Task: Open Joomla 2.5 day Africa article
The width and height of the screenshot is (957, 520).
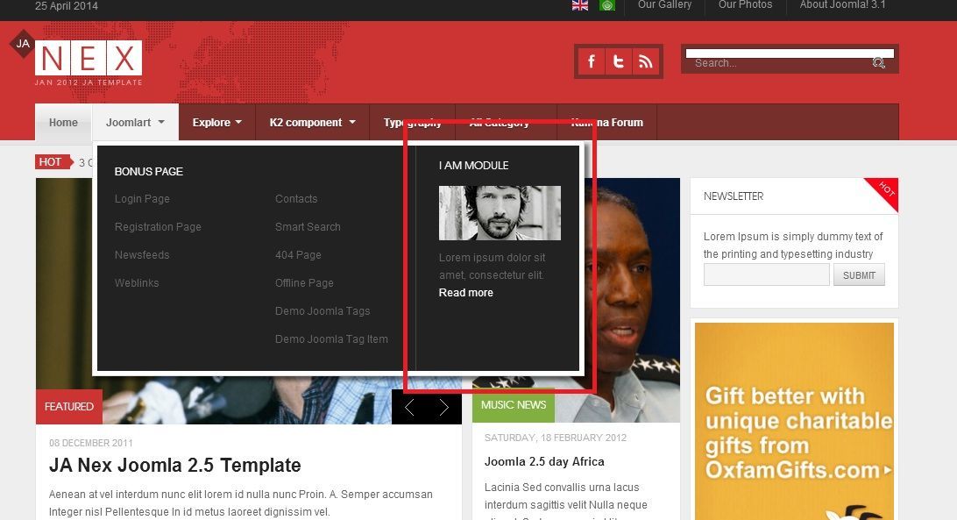Action: coord(544,462)
